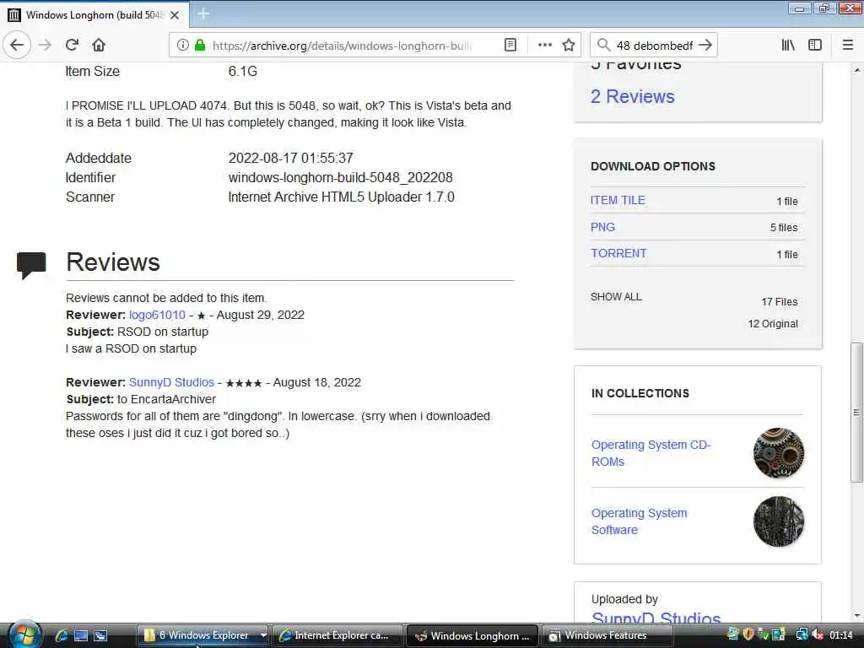This screenshot has height=648, width=864.
Task: Toggle reader view icon in address bar
Action: pos(510,46)
